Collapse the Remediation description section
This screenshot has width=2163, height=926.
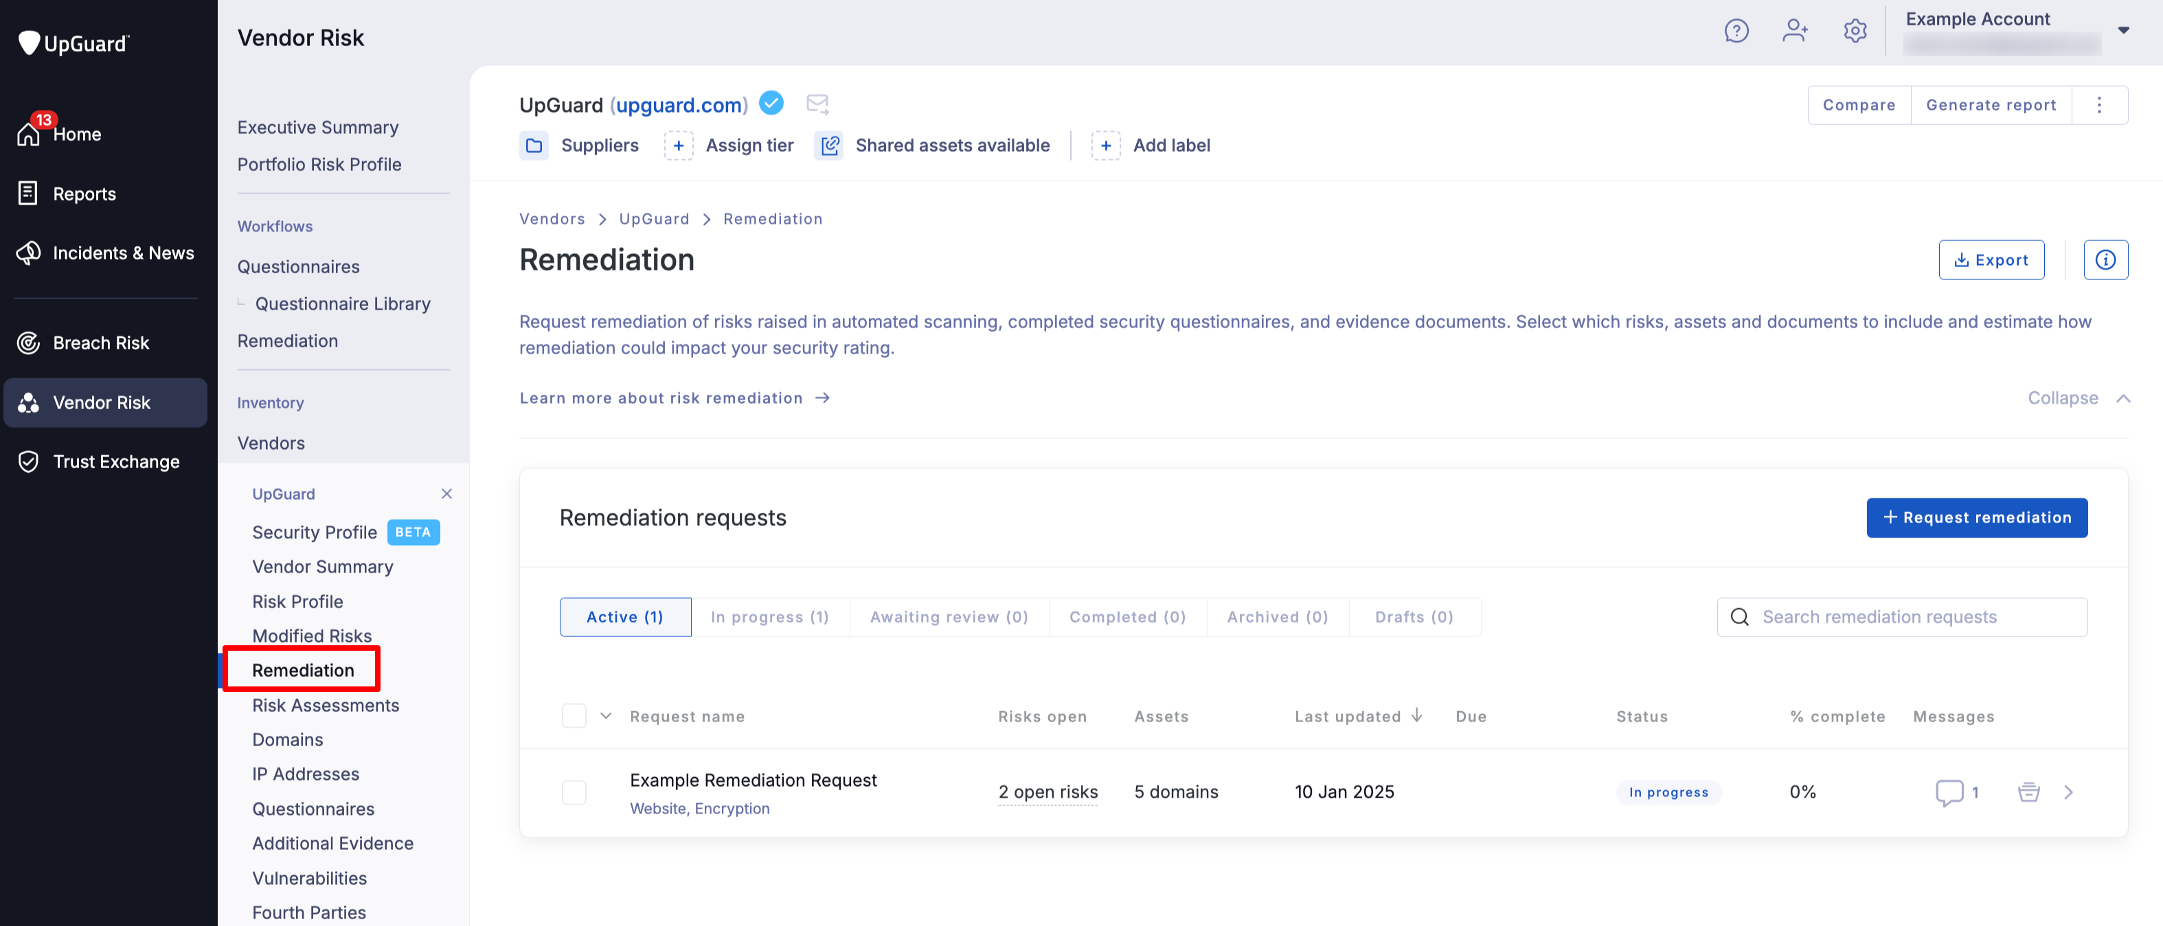click(x=2079, y=398)
